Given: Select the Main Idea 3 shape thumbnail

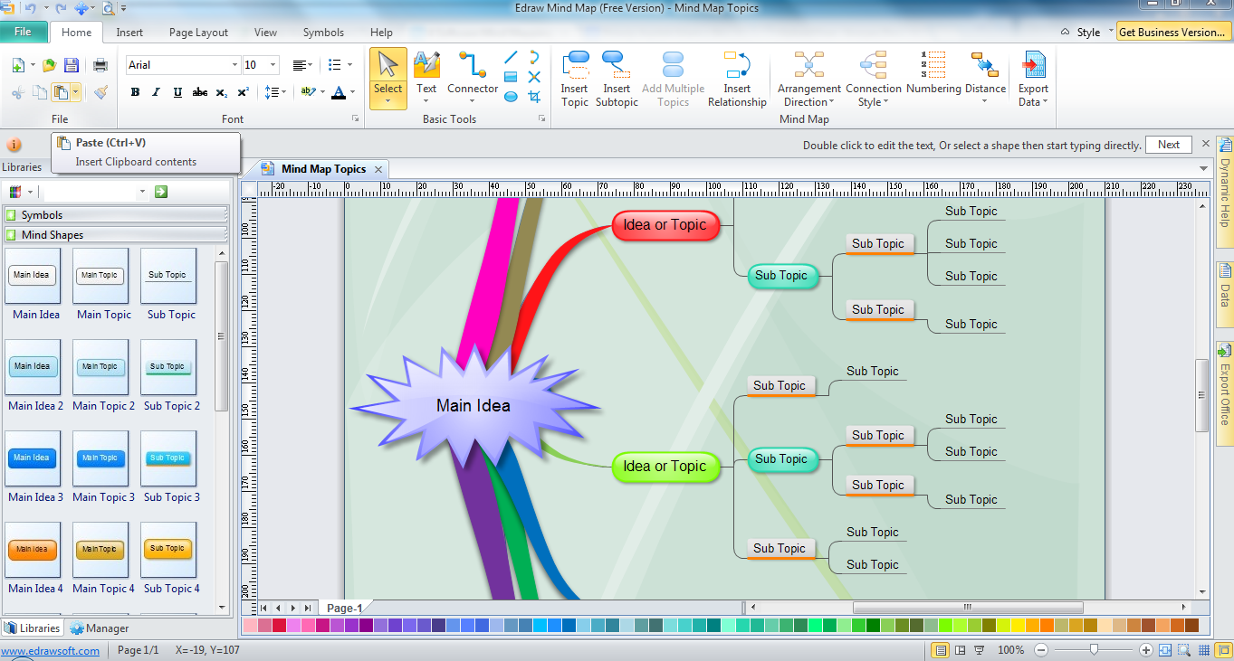Looking at the screenshot, I should click(33, 458).
